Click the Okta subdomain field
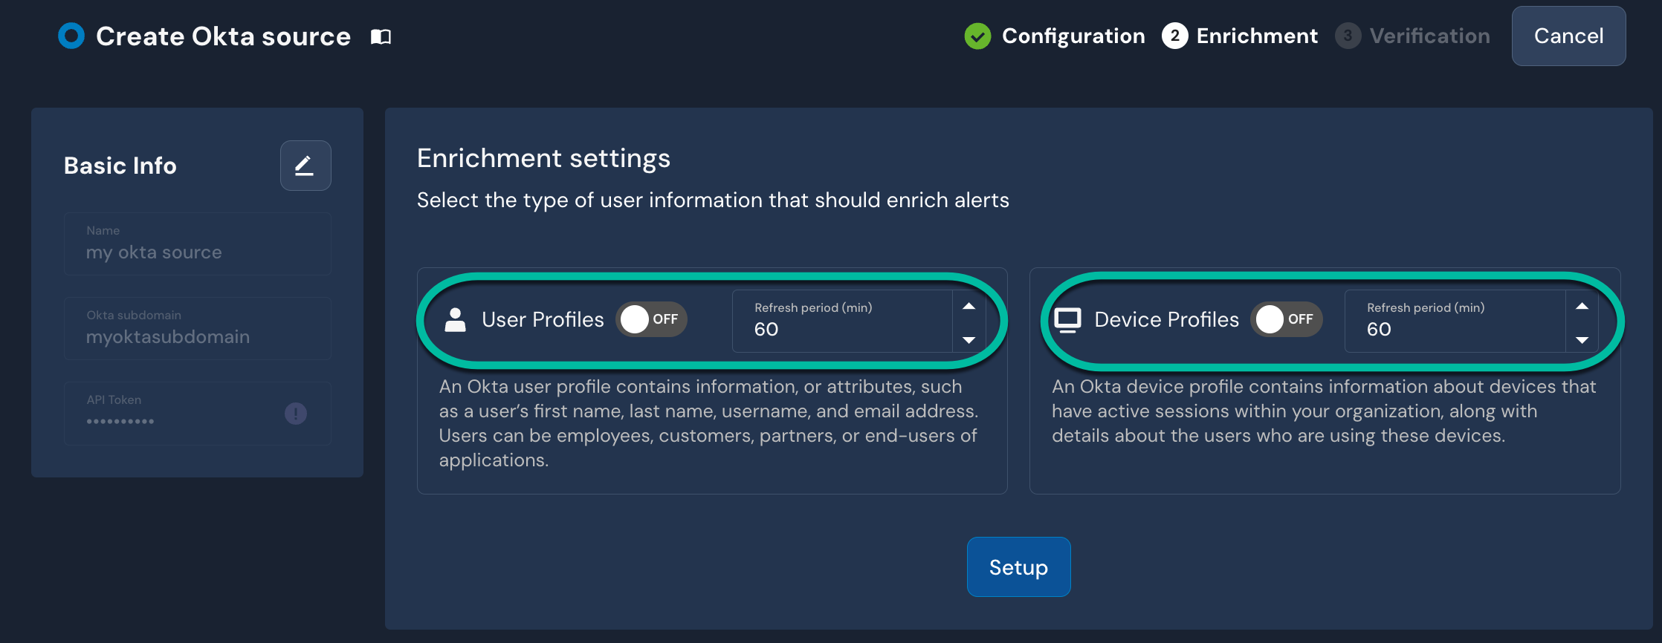 pos(198,328)
